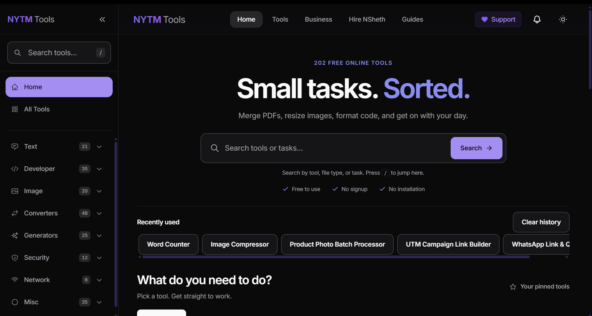The image size is (592, 316).
Task: Click the Converters swap-arrows icon
Action: point(15,213)
